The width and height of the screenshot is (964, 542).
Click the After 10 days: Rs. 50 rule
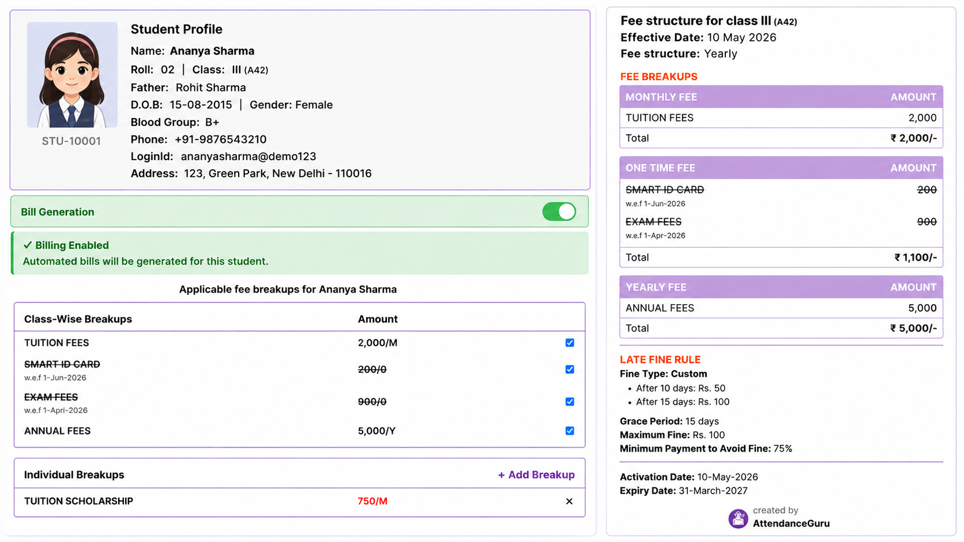coord(680,388)
